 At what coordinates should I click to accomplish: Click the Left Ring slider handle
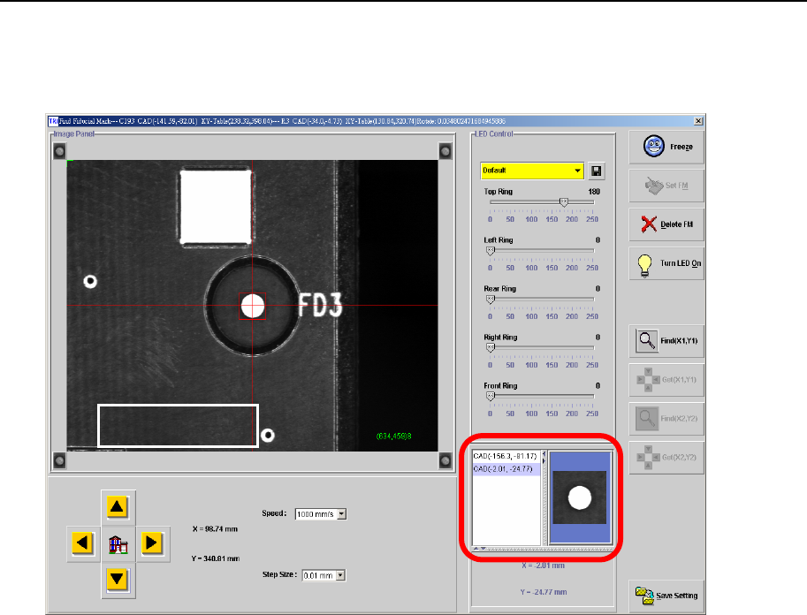(490, 250)
